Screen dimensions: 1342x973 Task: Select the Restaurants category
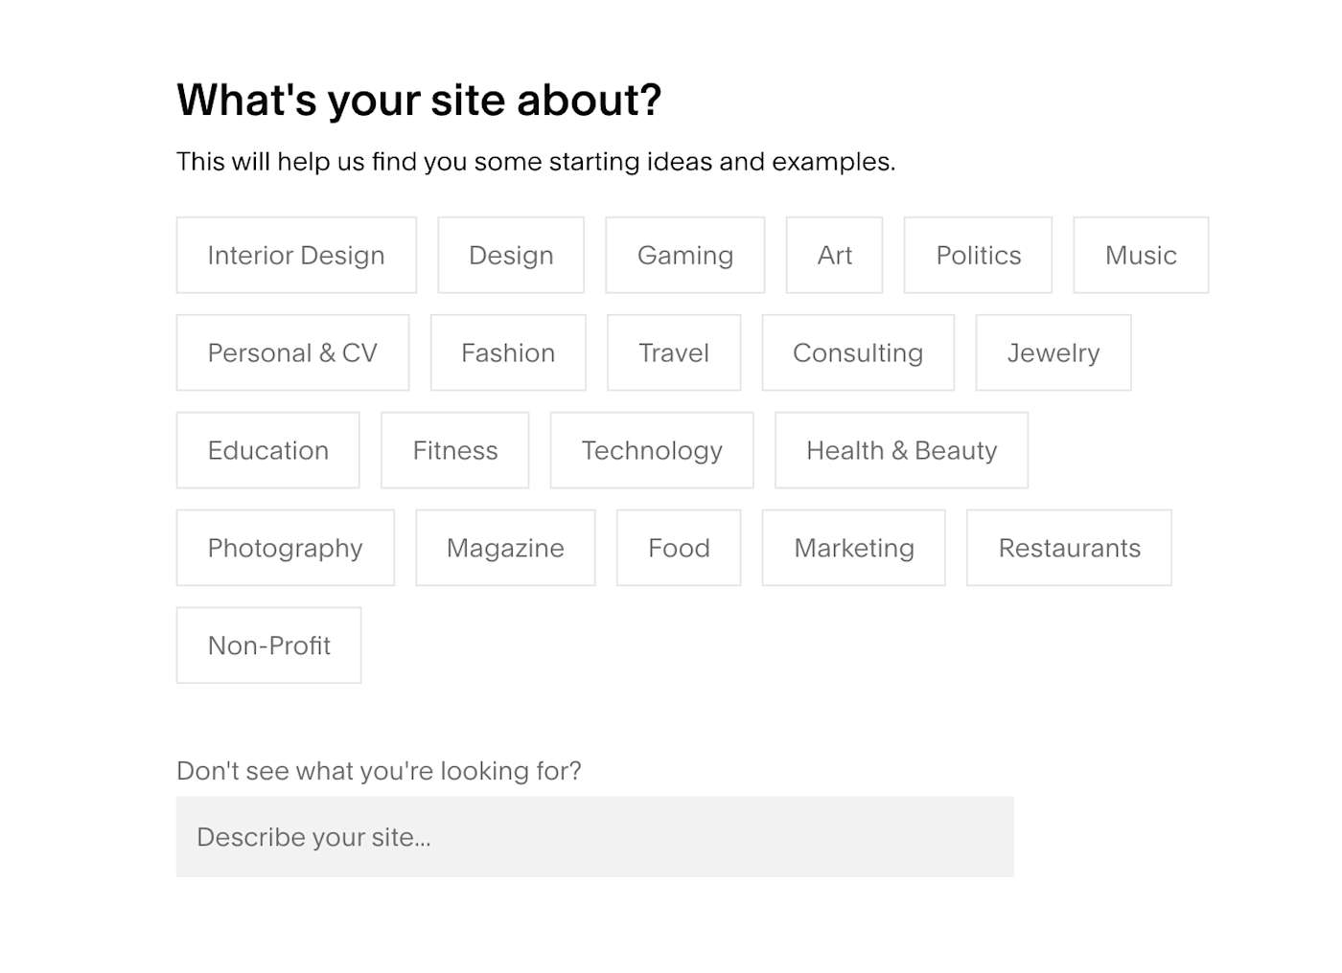tap(1069, 548)
